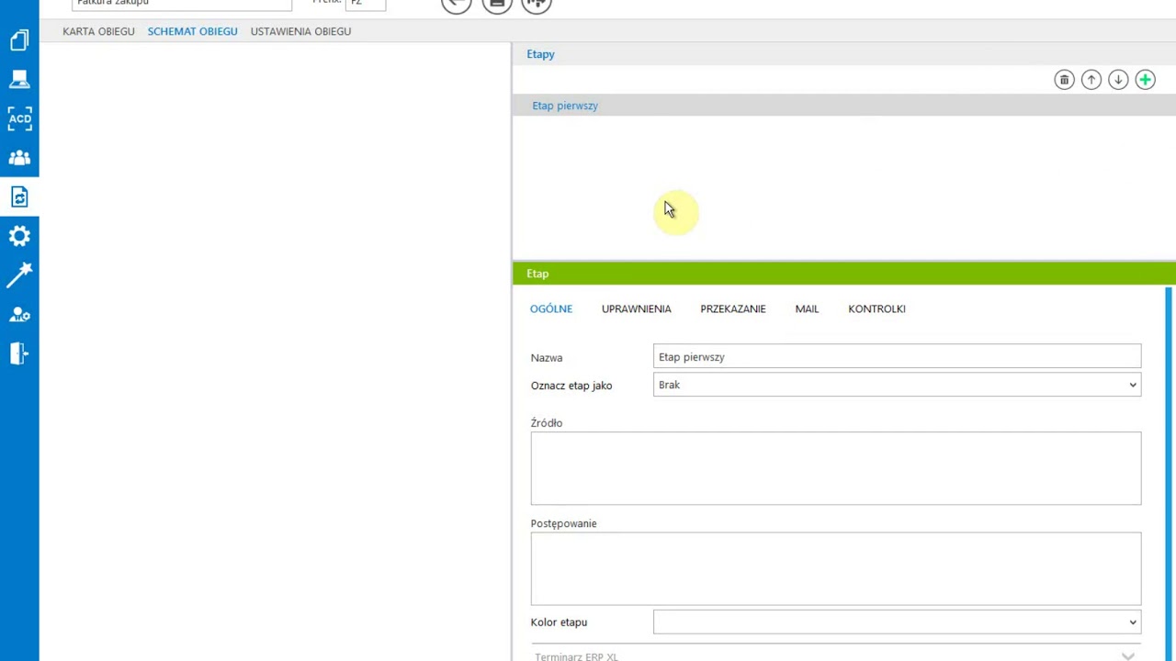
Task: Add a new stage with the green plus
Action: coord(1145,80)
